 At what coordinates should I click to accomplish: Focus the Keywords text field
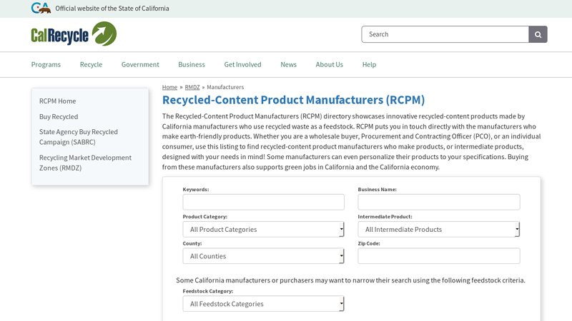tap(263, 202)
